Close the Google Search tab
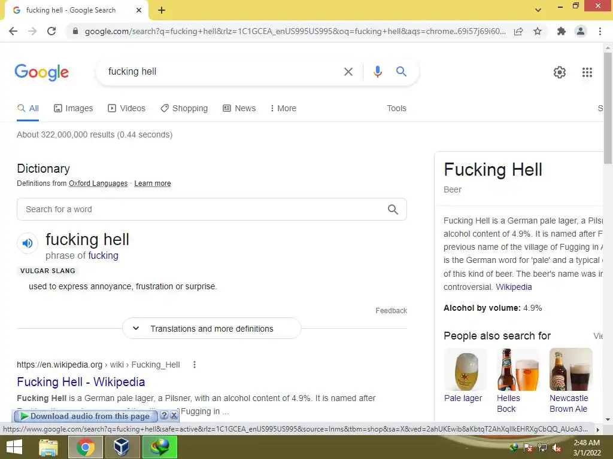Viewport: 613px width, 459px height. (x=139, y=10)
